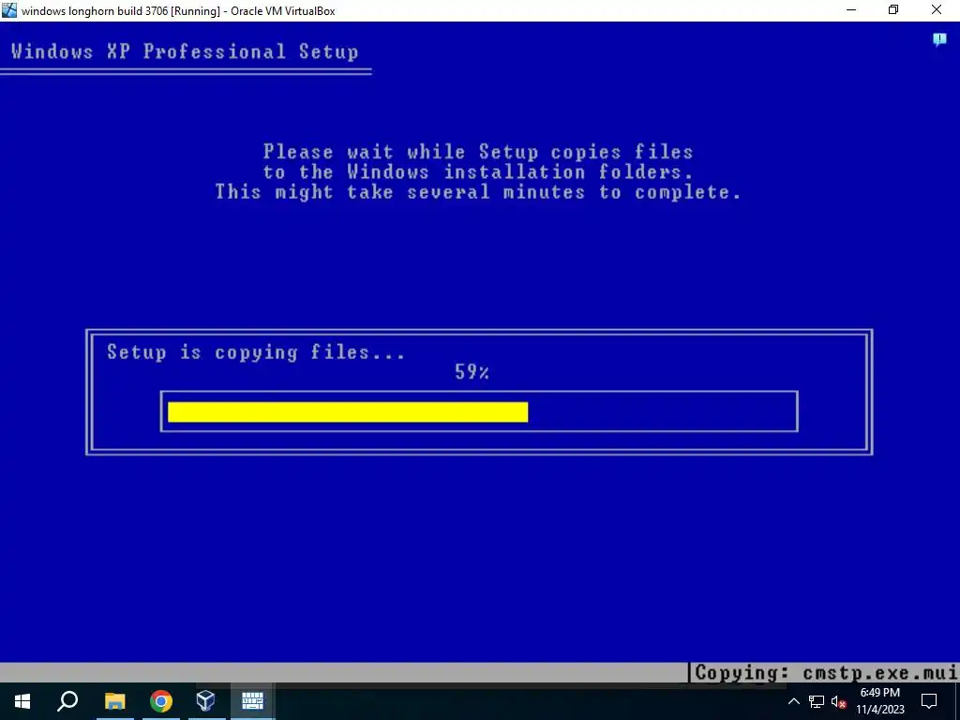Click the VirtualBox window title bar icon
Screen dimensions: 960x720
point(9,9)
